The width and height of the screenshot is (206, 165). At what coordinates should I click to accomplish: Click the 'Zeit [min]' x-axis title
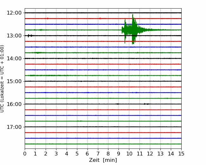103,160
